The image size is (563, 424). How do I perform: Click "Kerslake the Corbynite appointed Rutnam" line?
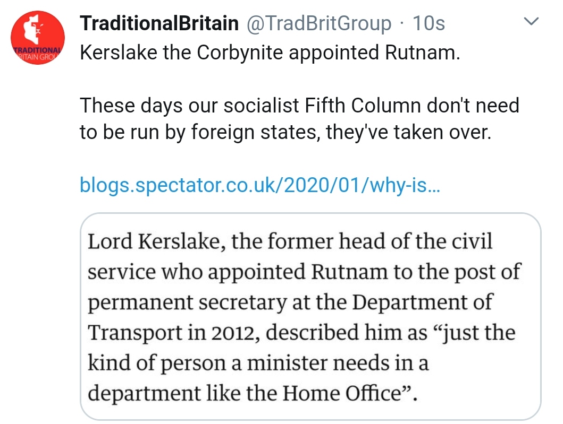click(270, 53)
